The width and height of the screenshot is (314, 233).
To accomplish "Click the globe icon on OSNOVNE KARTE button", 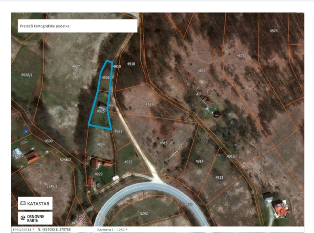I will [23, 218].
